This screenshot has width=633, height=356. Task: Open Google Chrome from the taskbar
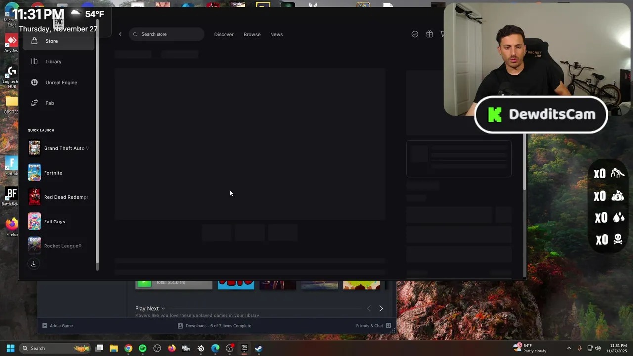[128, 348]
